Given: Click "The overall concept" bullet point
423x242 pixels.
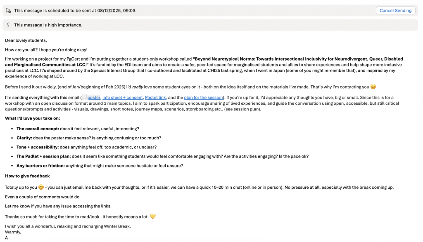Looking at the screenshot, I should click(x=37, y=129).
